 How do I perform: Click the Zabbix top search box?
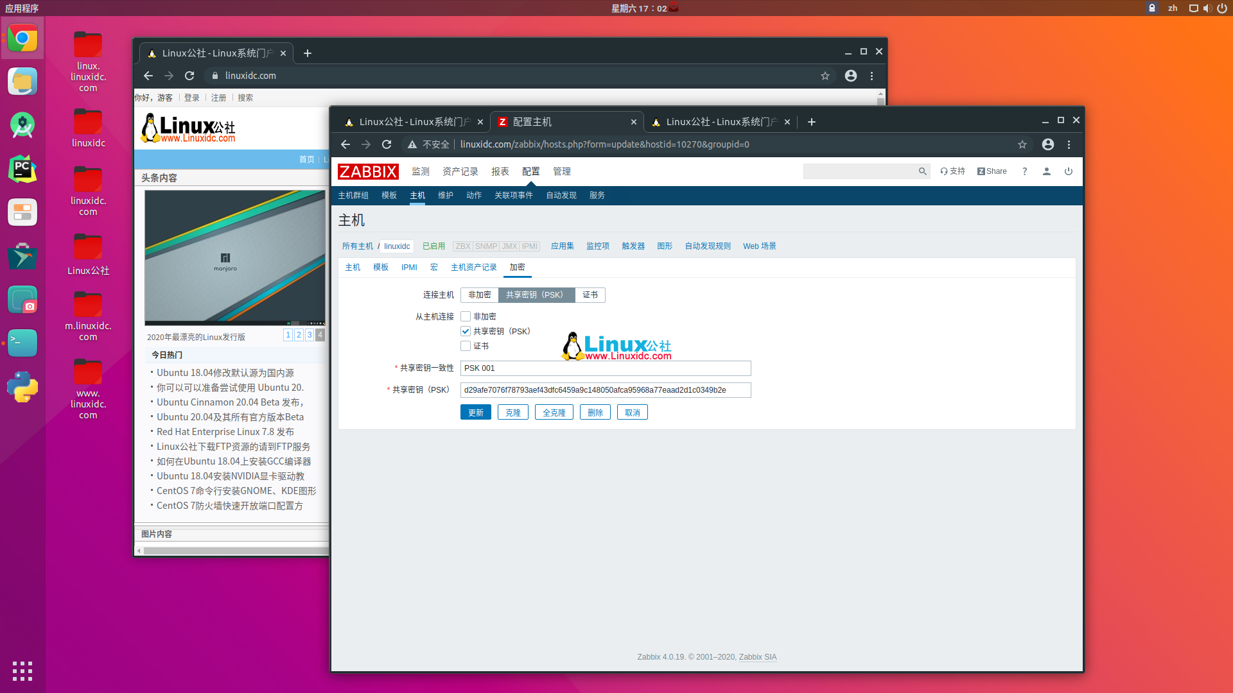point(861,171)
